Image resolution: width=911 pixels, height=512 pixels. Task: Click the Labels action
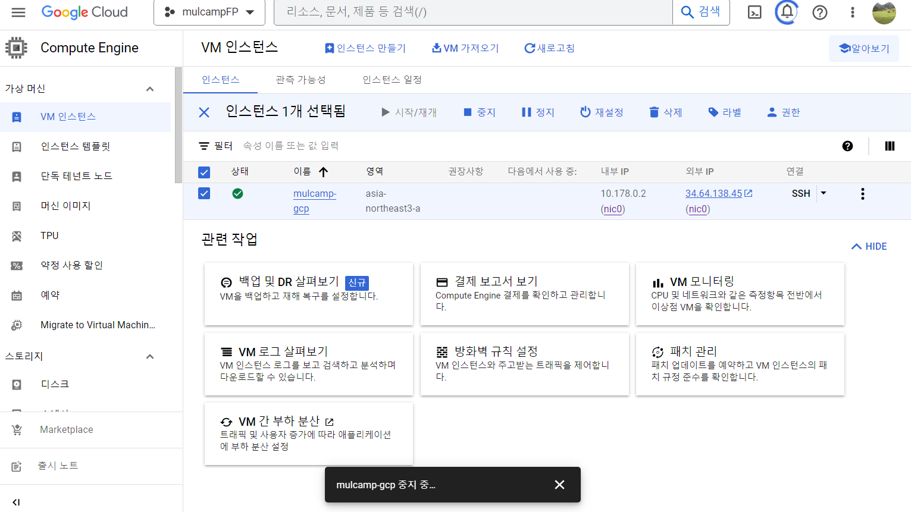click(725, 112)
